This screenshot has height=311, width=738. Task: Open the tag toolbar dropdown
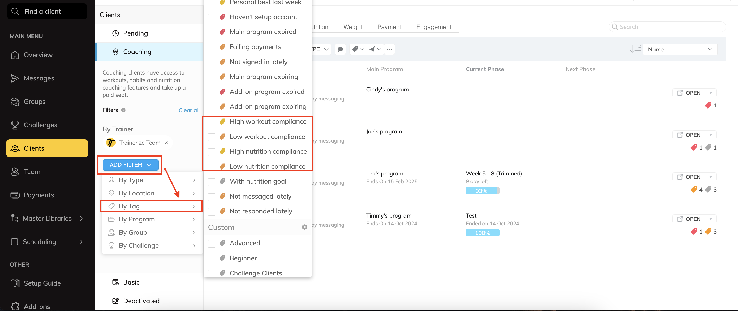point(358,49)
